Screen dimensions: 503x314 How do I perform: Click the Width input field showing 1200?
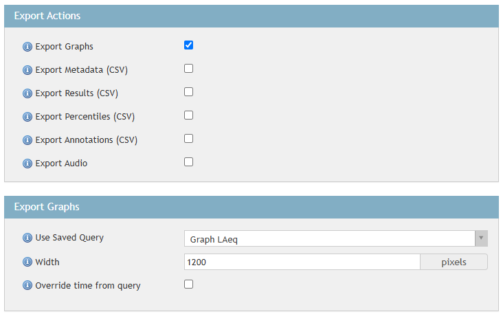coord(302,262)
